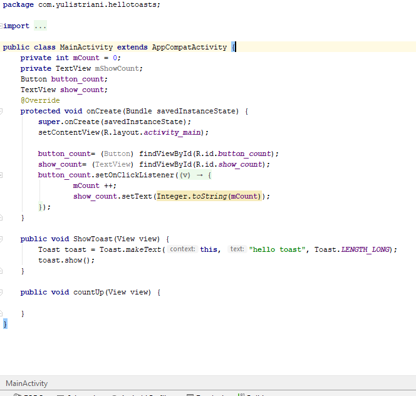The height and width of the screenshot is (396, 416).
Task: Click the highlighted closing brace of the class
Action: (x=5, y=324)
